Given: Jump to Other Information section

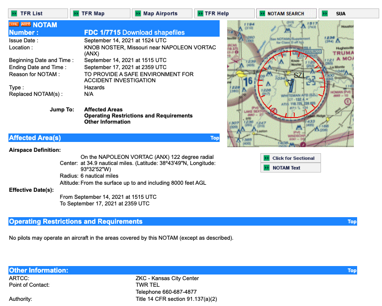Looking at the screenshot, I should [x=107, y=122].
